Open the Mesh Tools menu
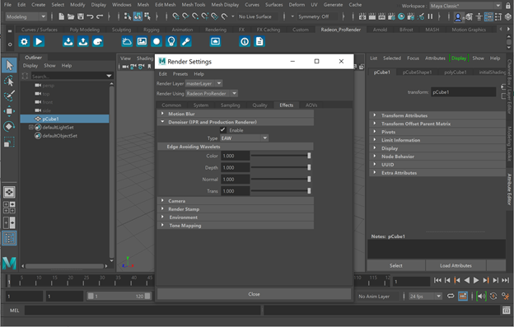The width and height of the screenshot is (514, 327). tap(194, 5)
